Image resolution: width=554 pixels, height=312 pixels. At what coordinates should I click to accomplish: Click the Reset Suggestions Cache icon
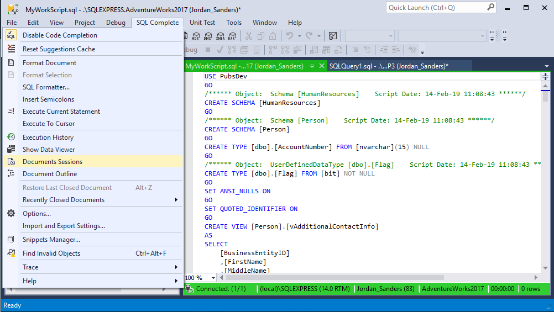coord(11,49)
